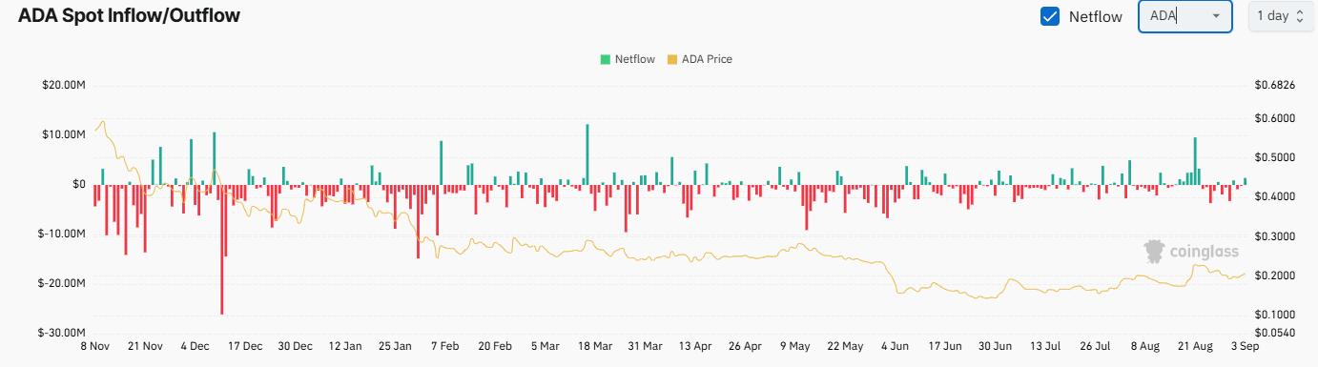Image resolution: width=1318 pixels, height=367 pixels.
Task: Click the deepest red outflow bar in December
Action: click(222, 249)
